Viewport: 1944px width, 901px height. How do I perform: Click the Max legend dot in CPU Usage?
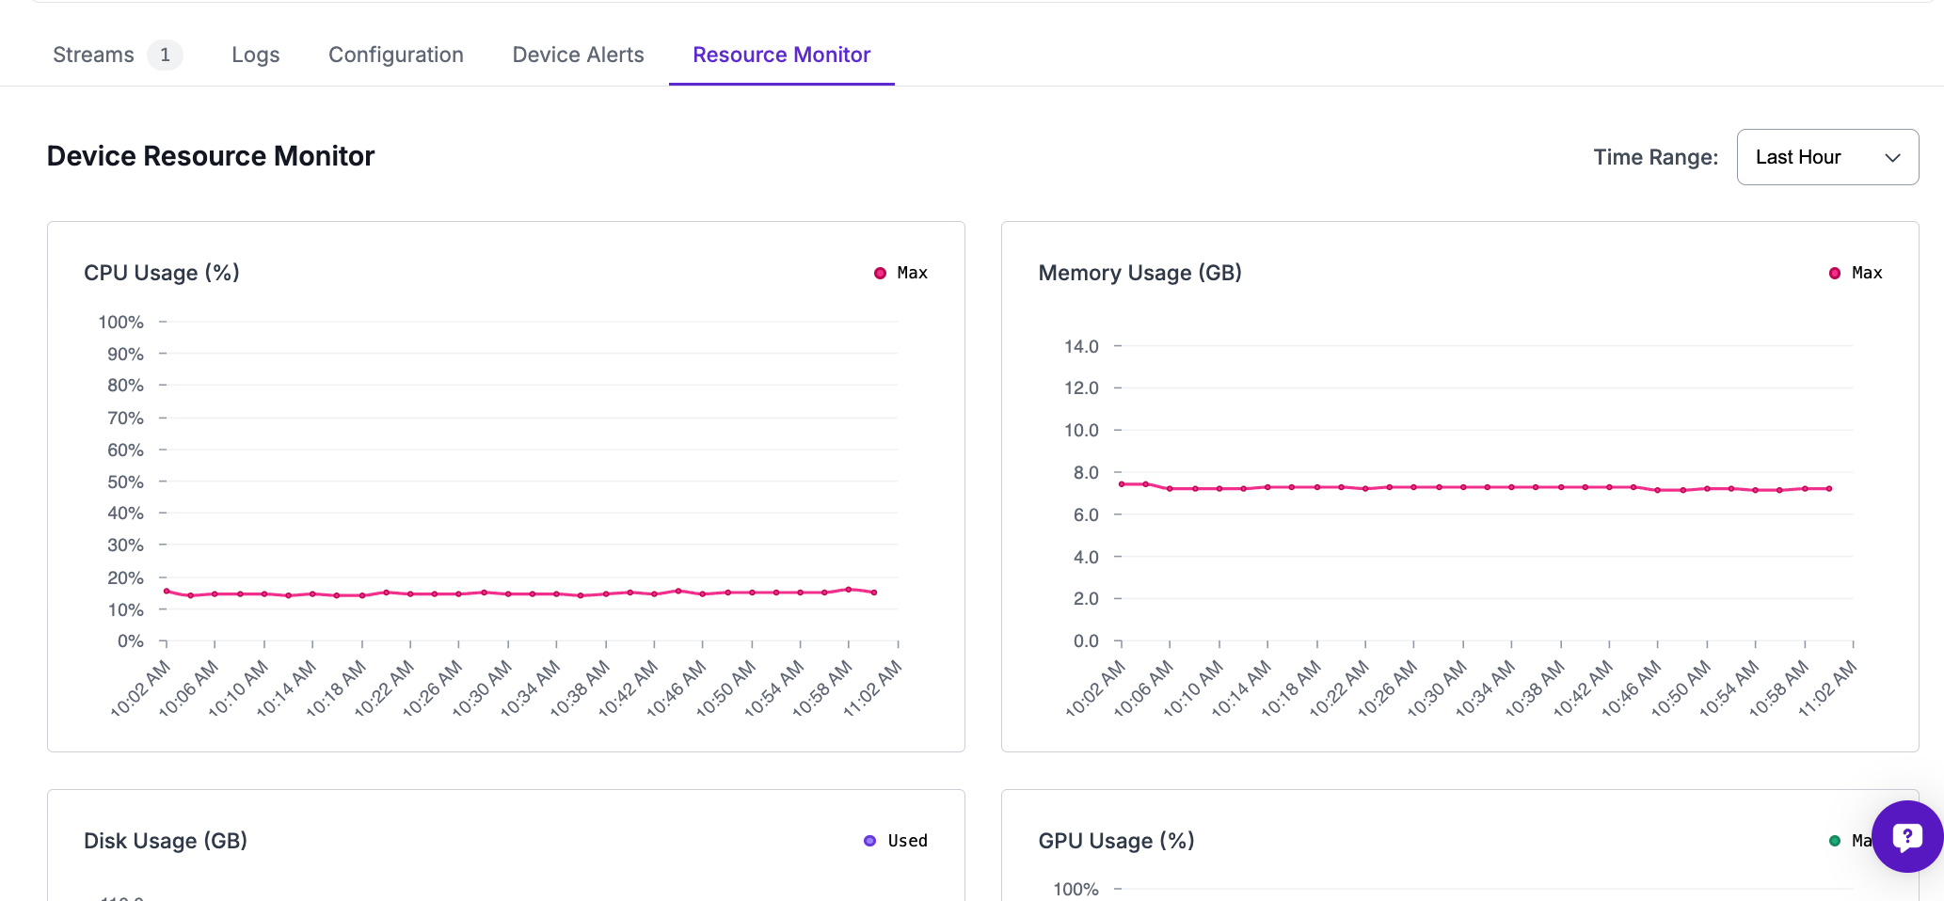pos(880,274)
